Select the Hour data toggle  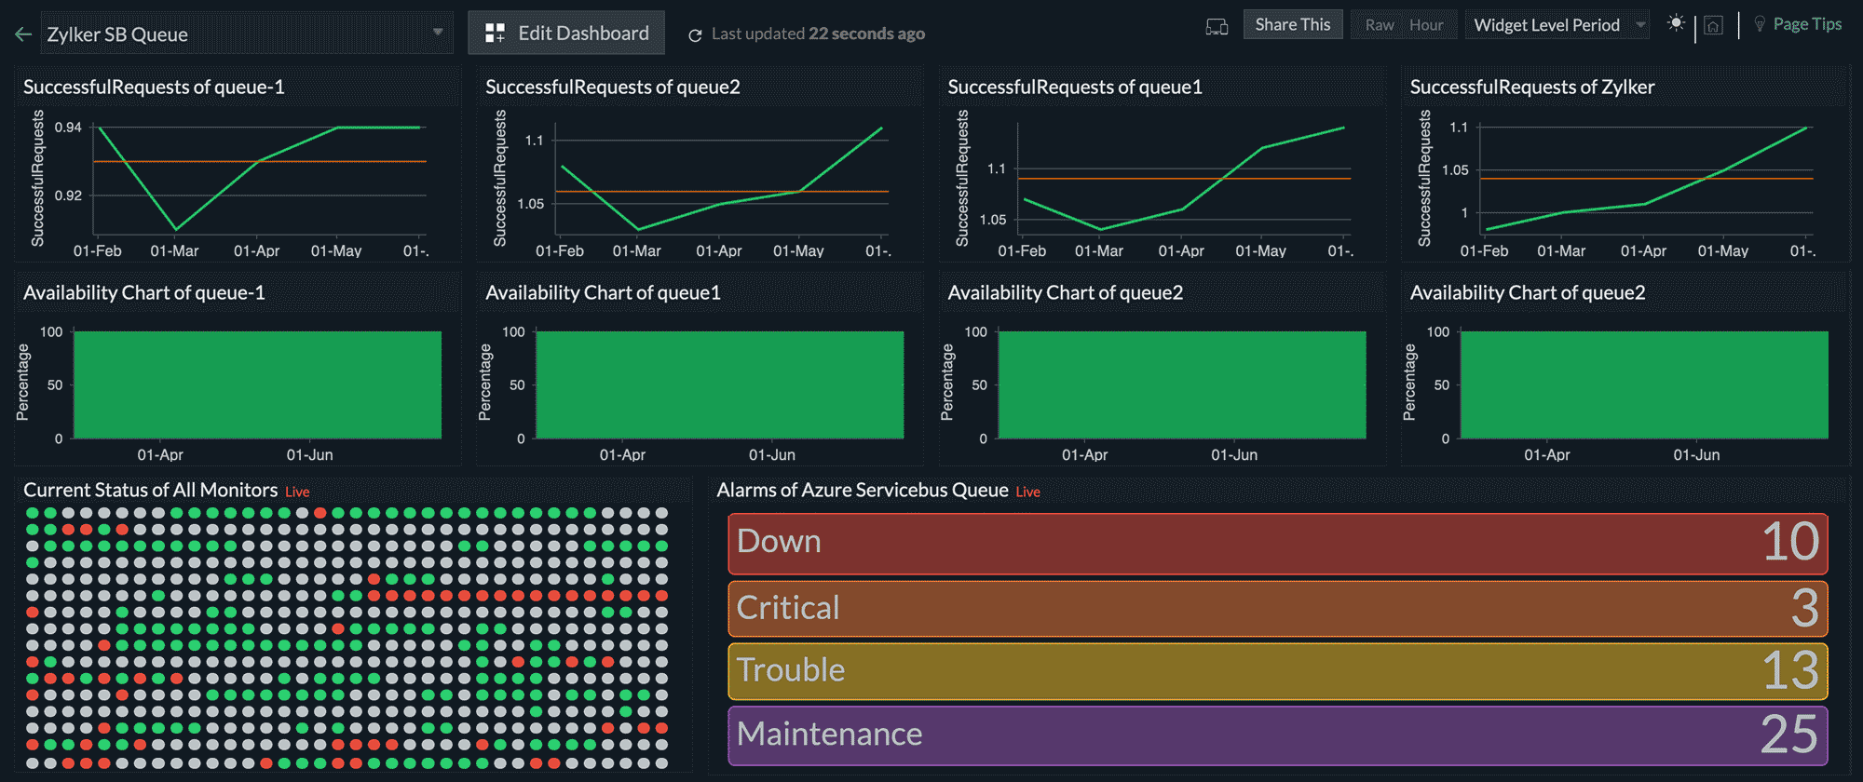coord(1425,25)
